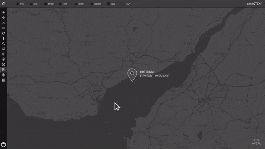Screen dimensions: 265x149
Task: Click the magnifier search icon
Action: (x=4, y=44)
